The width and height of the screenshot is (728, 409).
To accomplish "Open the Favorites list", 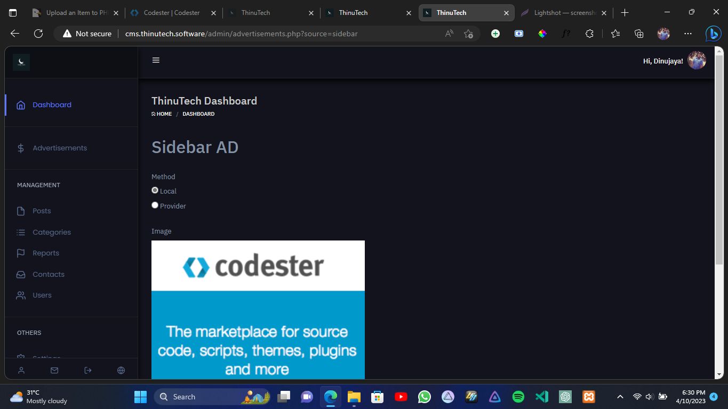I will [x=615, y=34].
